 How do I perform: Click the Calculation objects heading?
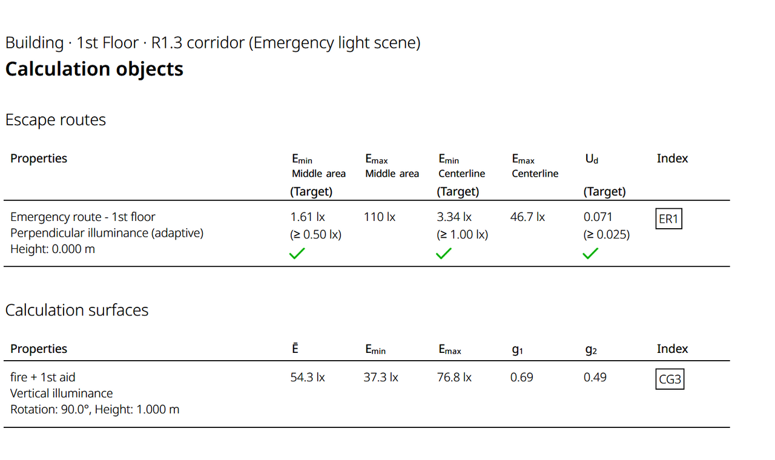coord(94,69)
